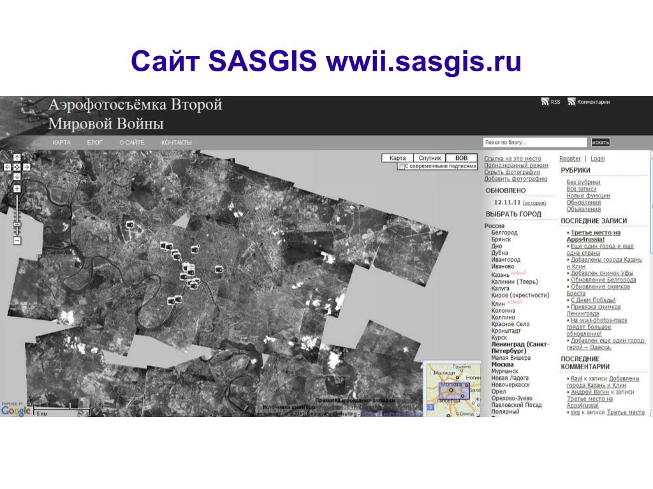This screenshot has width=653, height=489.
Task: Open the RSS feed icon in the header
Action: point(545,101)
